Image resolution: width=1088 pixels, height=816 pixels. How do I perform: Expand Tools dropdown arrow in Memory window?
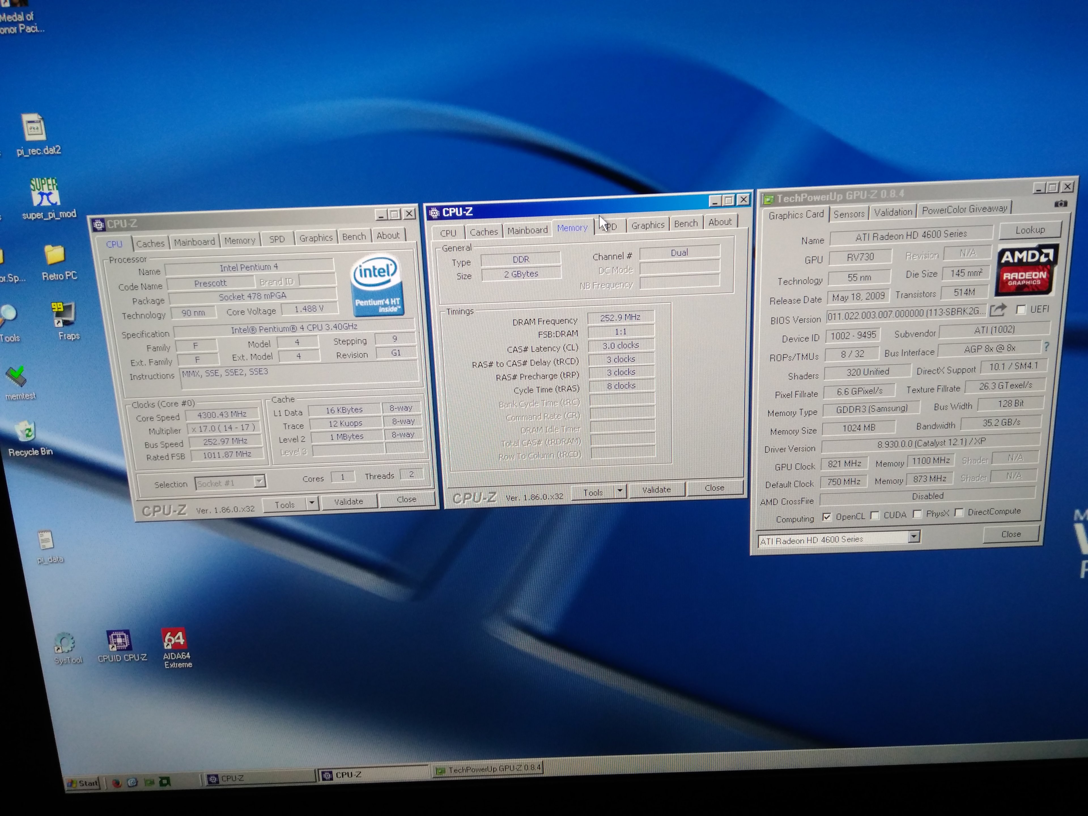[620, 490]
